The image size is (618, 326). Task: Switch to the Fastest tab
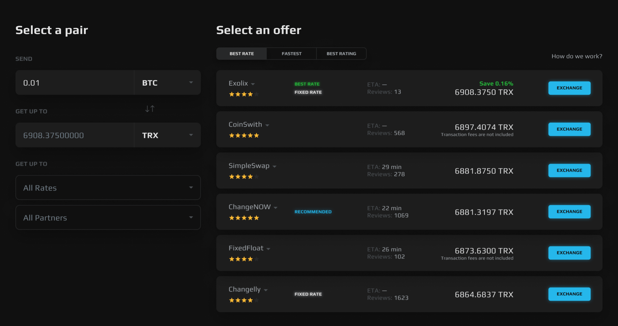click(x=291, y=54)
